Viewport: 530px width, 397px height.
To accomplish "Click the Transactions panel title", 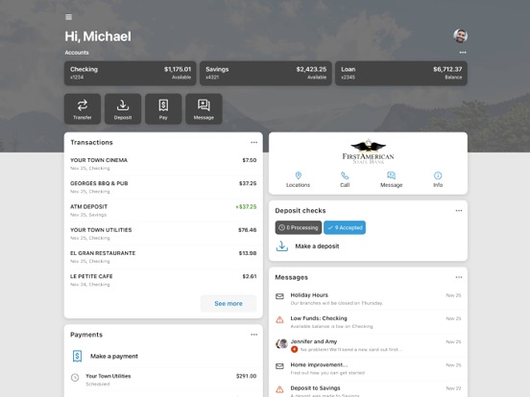I will click(91, 143).
